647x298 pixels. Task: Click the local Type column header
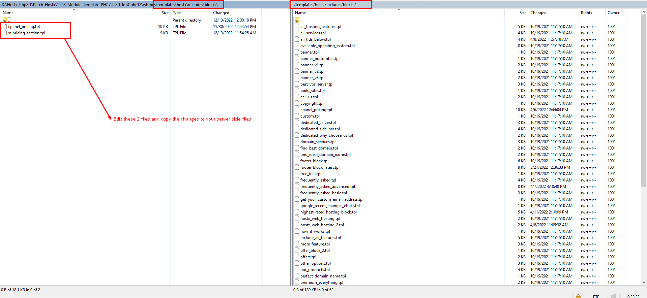point(177,13)
